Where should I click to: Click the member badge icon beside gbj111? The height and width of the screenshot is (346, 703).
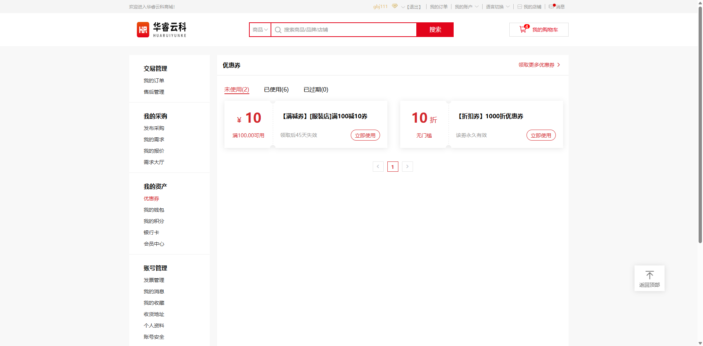(394, 6)
